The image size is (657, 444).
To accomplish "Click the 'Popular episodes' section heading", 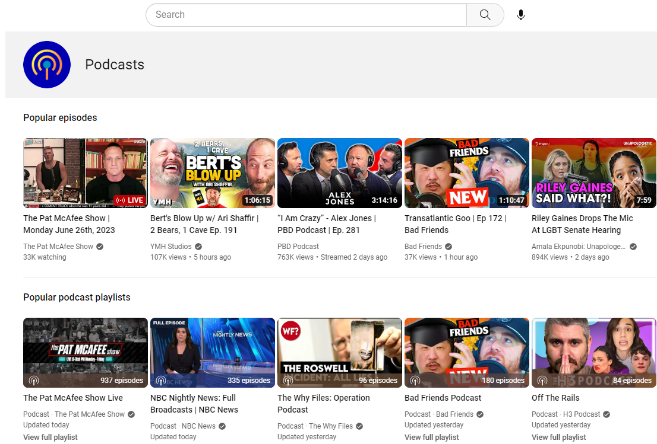I will (x=60, y=118).
